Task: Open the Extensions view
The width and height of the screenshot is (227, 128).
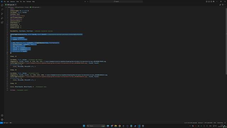Action: pyautogui.click(x=2, y=22)
